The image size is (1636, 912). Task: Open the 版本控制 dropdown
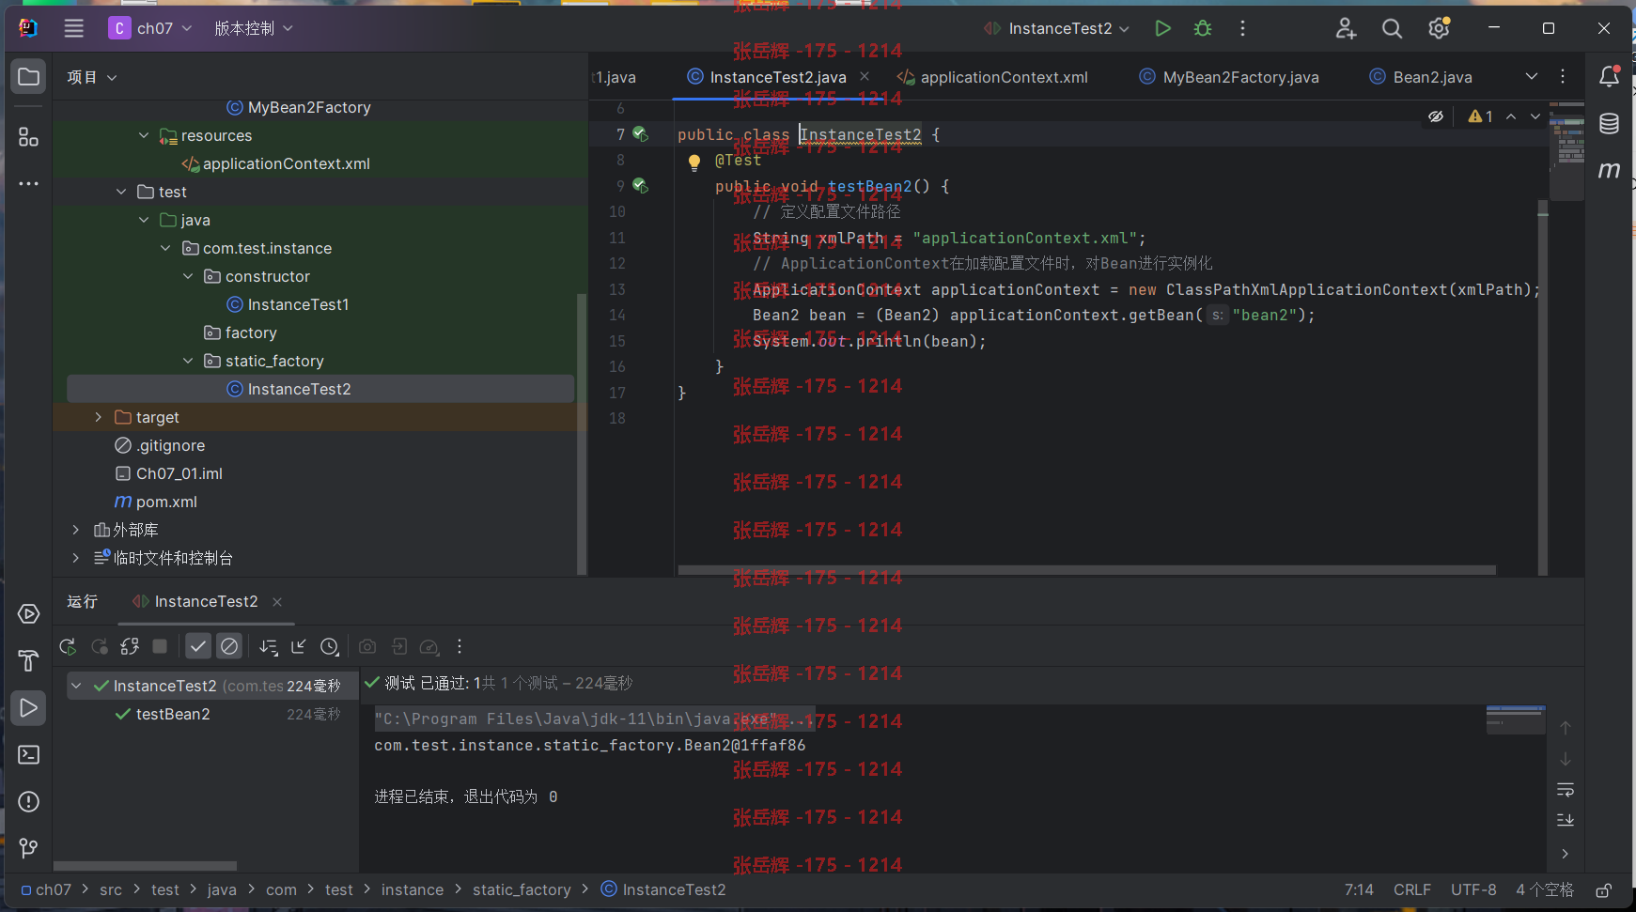[253, 28]
